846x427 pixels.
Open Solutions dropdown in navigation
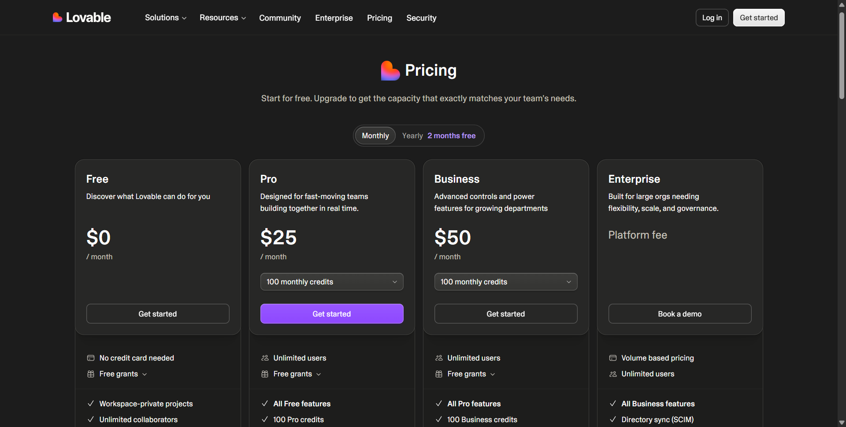point(166,18)
